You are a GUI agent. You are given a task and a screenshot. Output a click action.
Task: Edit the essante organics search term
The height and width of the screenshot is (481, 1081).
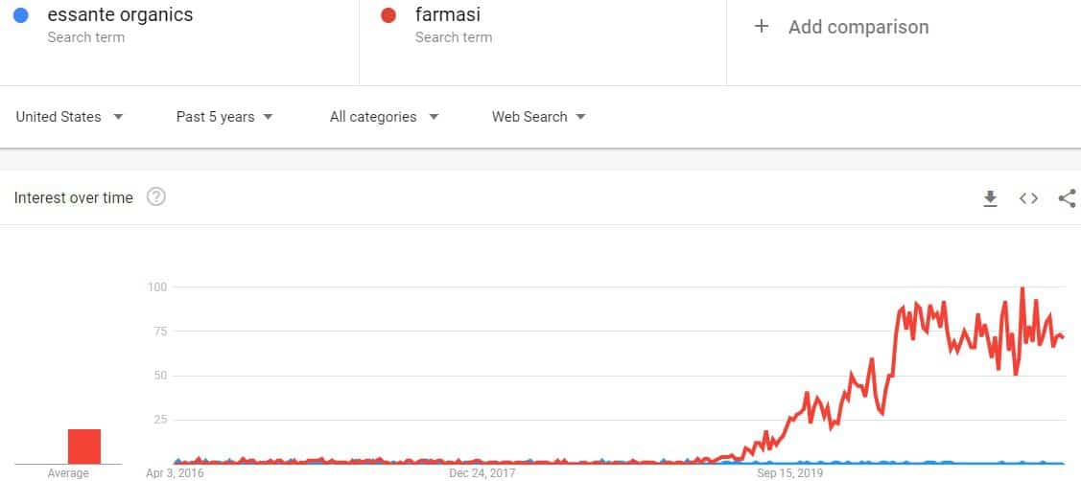tap(120, 14)
